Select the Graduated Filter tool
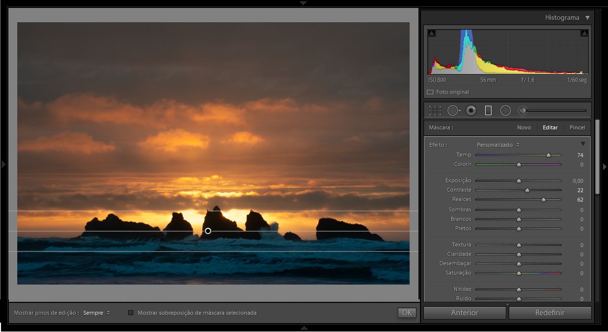The image size is (608, 332). point(488,111)
